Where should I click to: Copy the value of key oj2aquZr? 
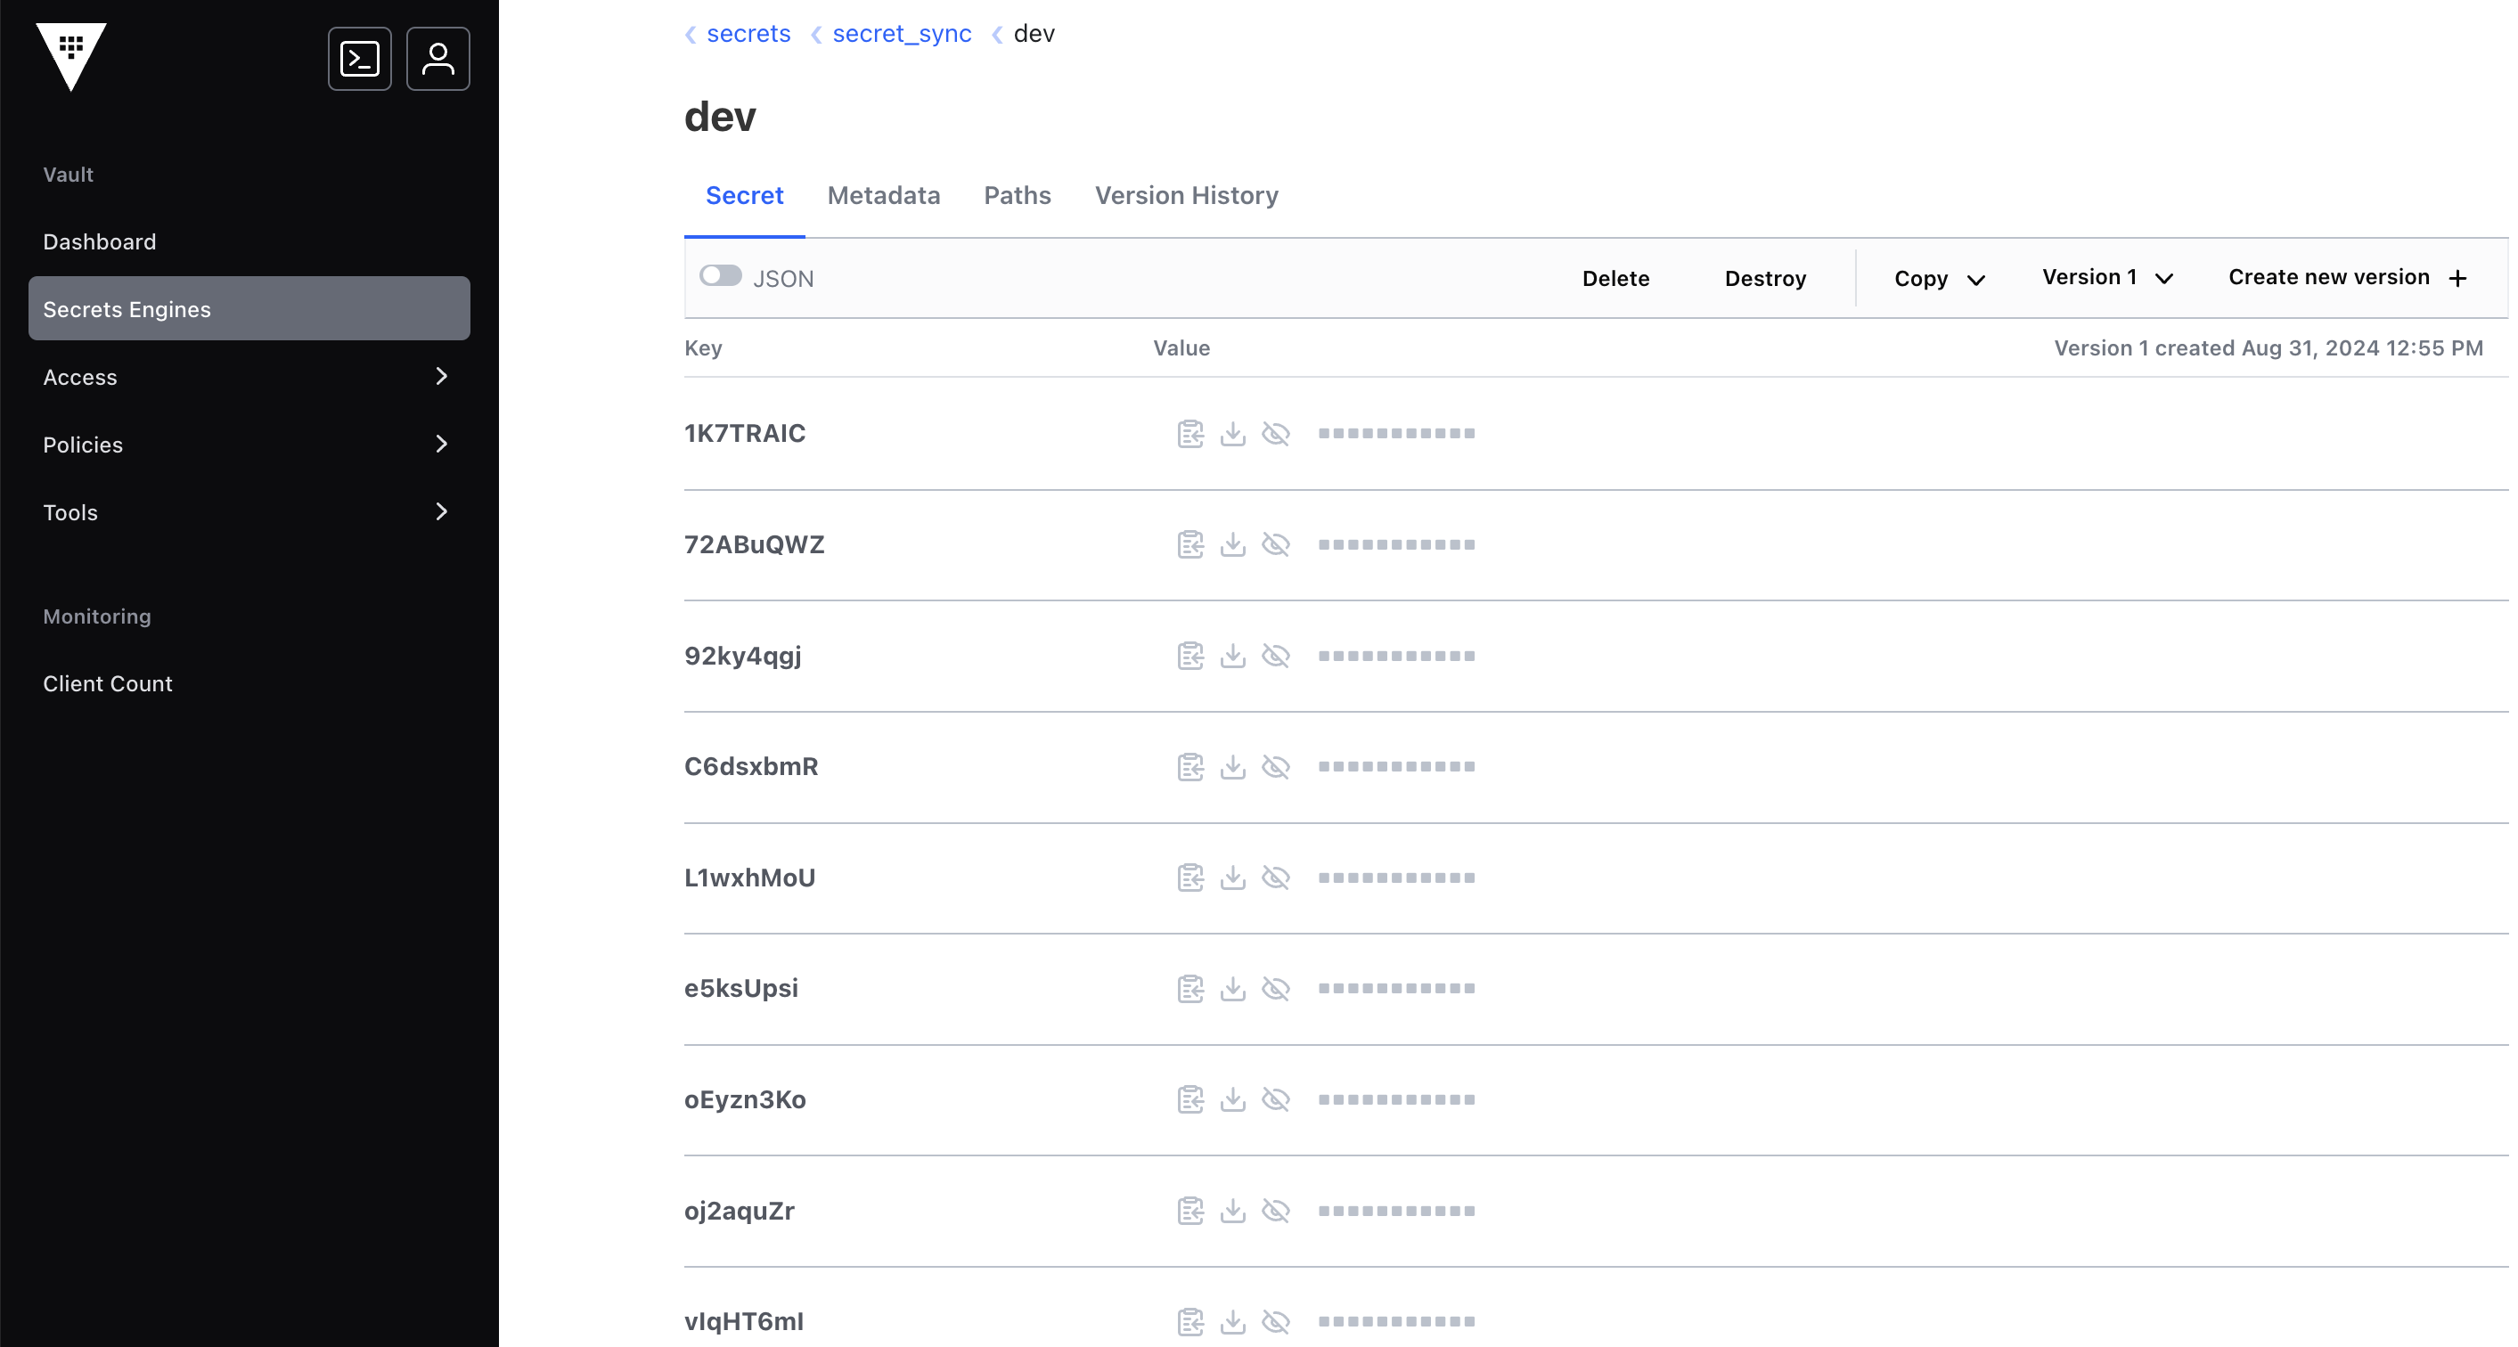pyautogui.click(x=1190, y=1211)
